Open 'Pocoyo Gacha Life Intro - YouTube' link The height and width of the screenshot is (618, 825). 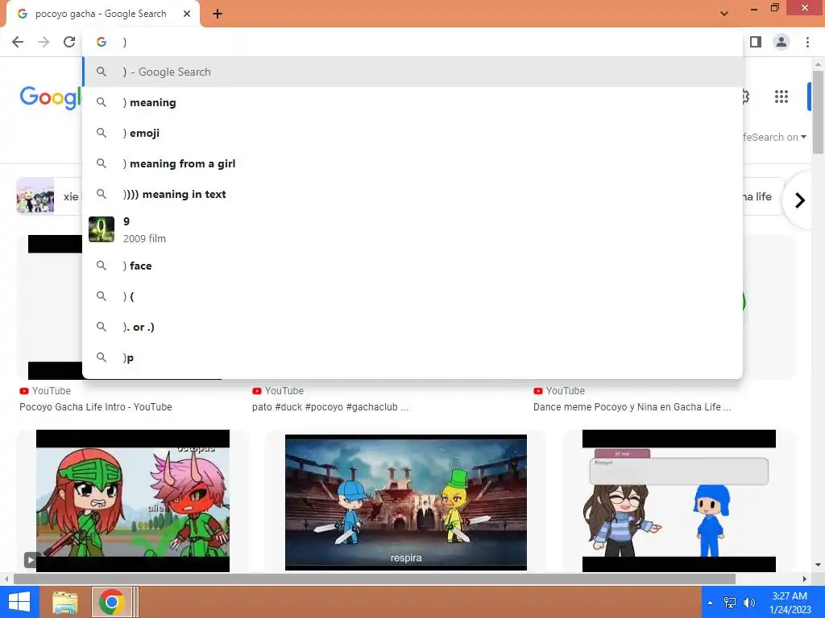click(96, 406)
